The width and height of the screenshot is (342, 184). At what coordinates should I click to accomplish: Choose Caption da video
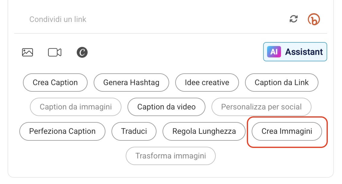coord(166,107)
